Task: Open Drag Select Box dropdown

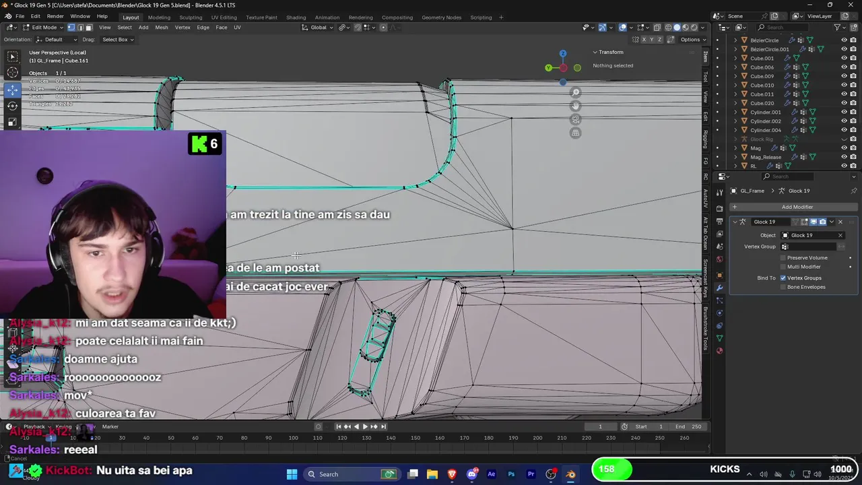Action: [x=117, y=40]
